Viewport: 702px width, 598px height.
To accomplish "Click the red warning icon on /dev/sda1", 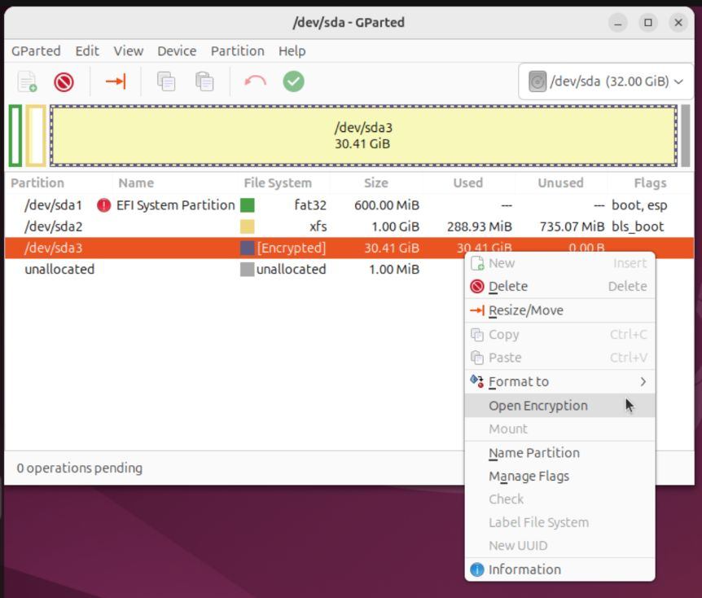I will 104,205.
